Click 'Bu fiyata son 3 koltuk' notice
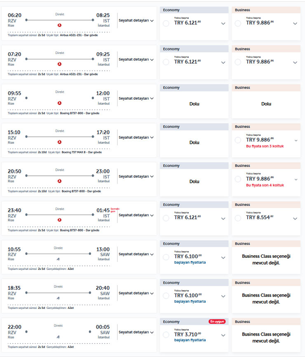This screenshot has height=357, width=305. click(265, 146)
